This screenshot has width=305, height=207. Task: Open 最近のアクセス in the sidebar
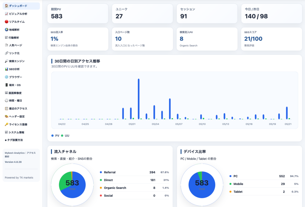(21, 108)
